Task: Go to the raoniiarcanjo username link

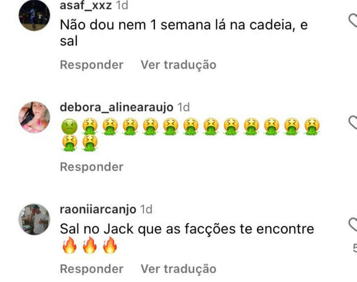Action: tap(98, 209)
